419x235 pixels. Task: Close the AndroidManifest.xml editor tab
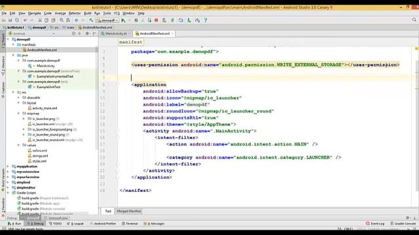point(172,33)
